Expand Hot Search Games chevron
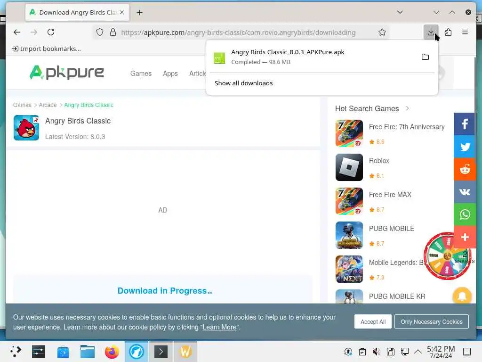Image resolution: width=482 pixels, height=362 pixels. pyautogui.click(x=407, y=108)
